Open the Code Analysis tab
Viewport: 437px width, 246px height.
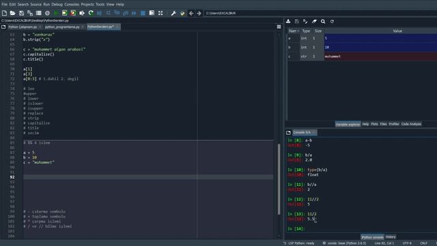pos(411,124)
